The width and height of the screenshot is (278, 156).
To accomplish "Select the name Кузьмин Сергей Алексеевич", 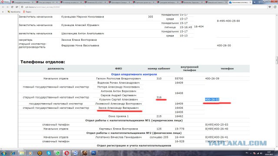I will point(119,99).
